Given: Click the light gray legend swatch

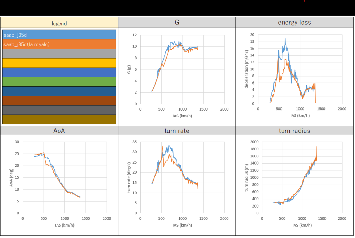Looking at the screenshot, I should click(59, 53).
